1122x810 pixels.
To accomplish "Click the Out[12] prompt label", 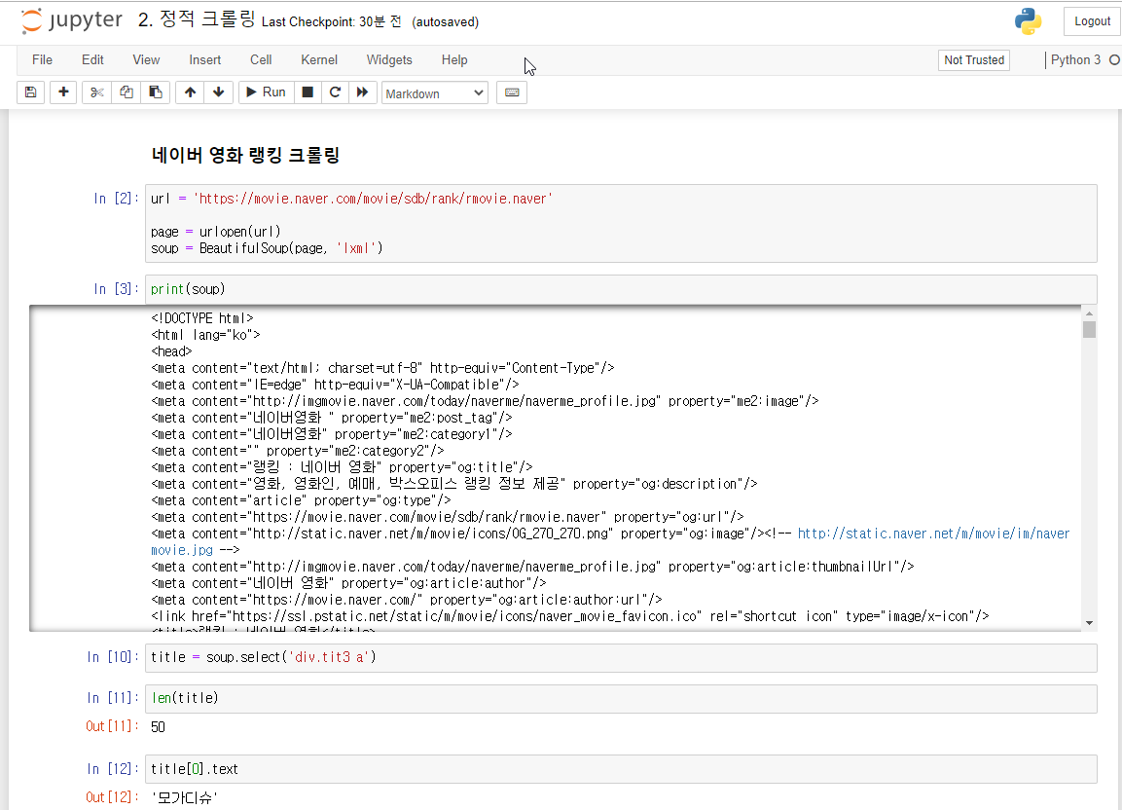I will click(112, 797).
